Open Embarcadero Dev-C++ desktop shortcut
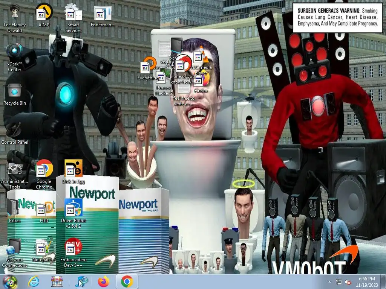Viewport: 386px width, 289px height. pos(74,252)
